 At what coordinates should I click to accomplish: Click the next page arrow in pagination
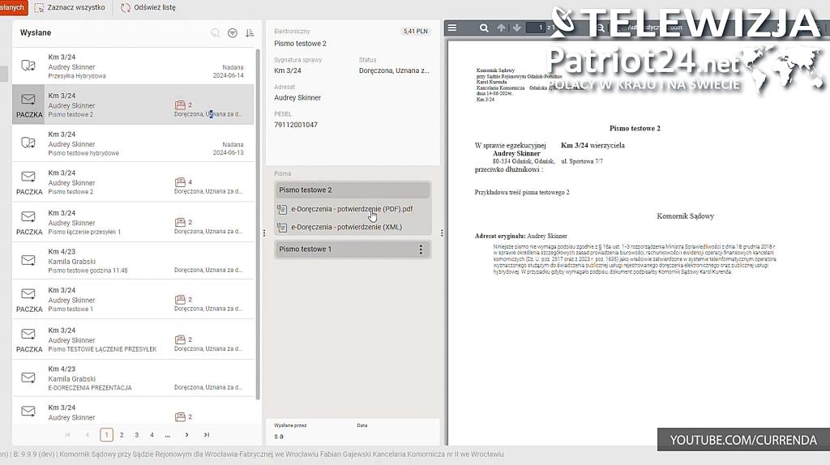pos(187,435)
